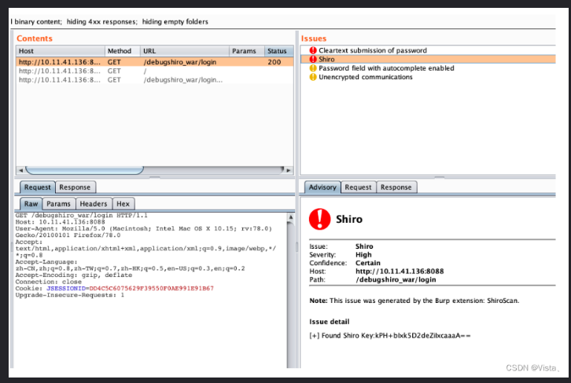Open the Request tab next to Advisory
Viewport: 571px width, 383px height.
pos(358,187)
